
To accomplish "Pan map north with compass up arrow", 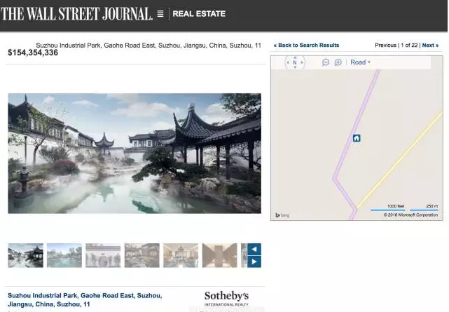I will [295, 57].
